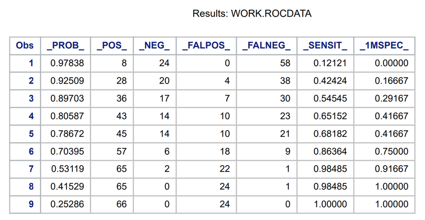The height and width of the screenshot is (220, 425).
Task: Click the _FALPOS_ column header
Action: click(x=206, y=46)
